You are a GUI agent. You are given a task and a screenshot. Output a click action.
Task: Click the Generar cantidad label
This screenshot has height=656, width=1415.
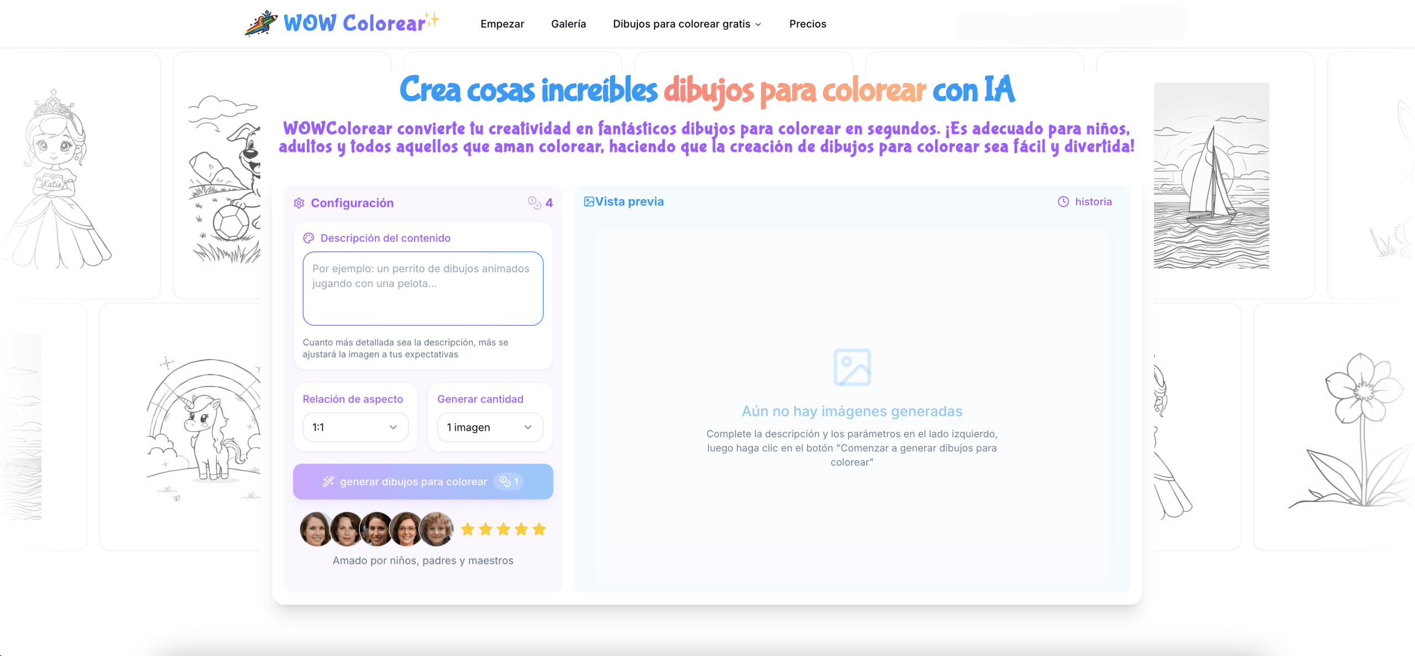[480, 399]
